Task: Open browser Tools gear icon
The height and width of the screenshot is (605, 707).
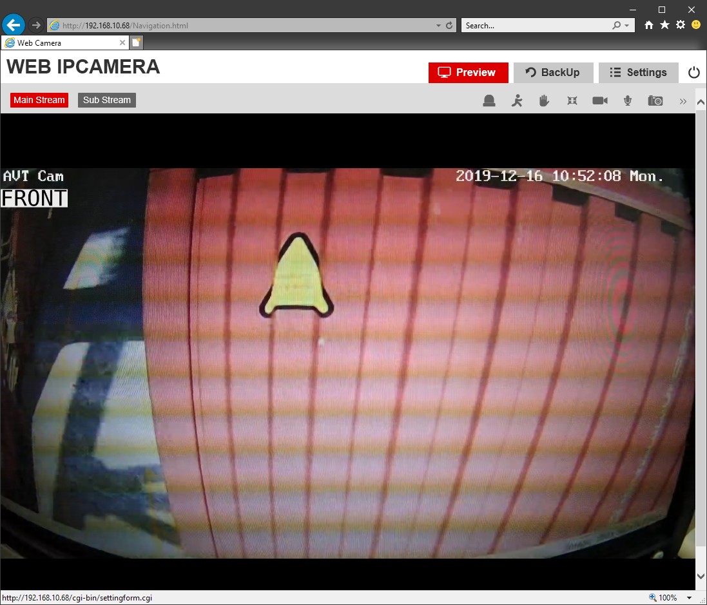Action: pyautogui.click(x=681, y=25)
